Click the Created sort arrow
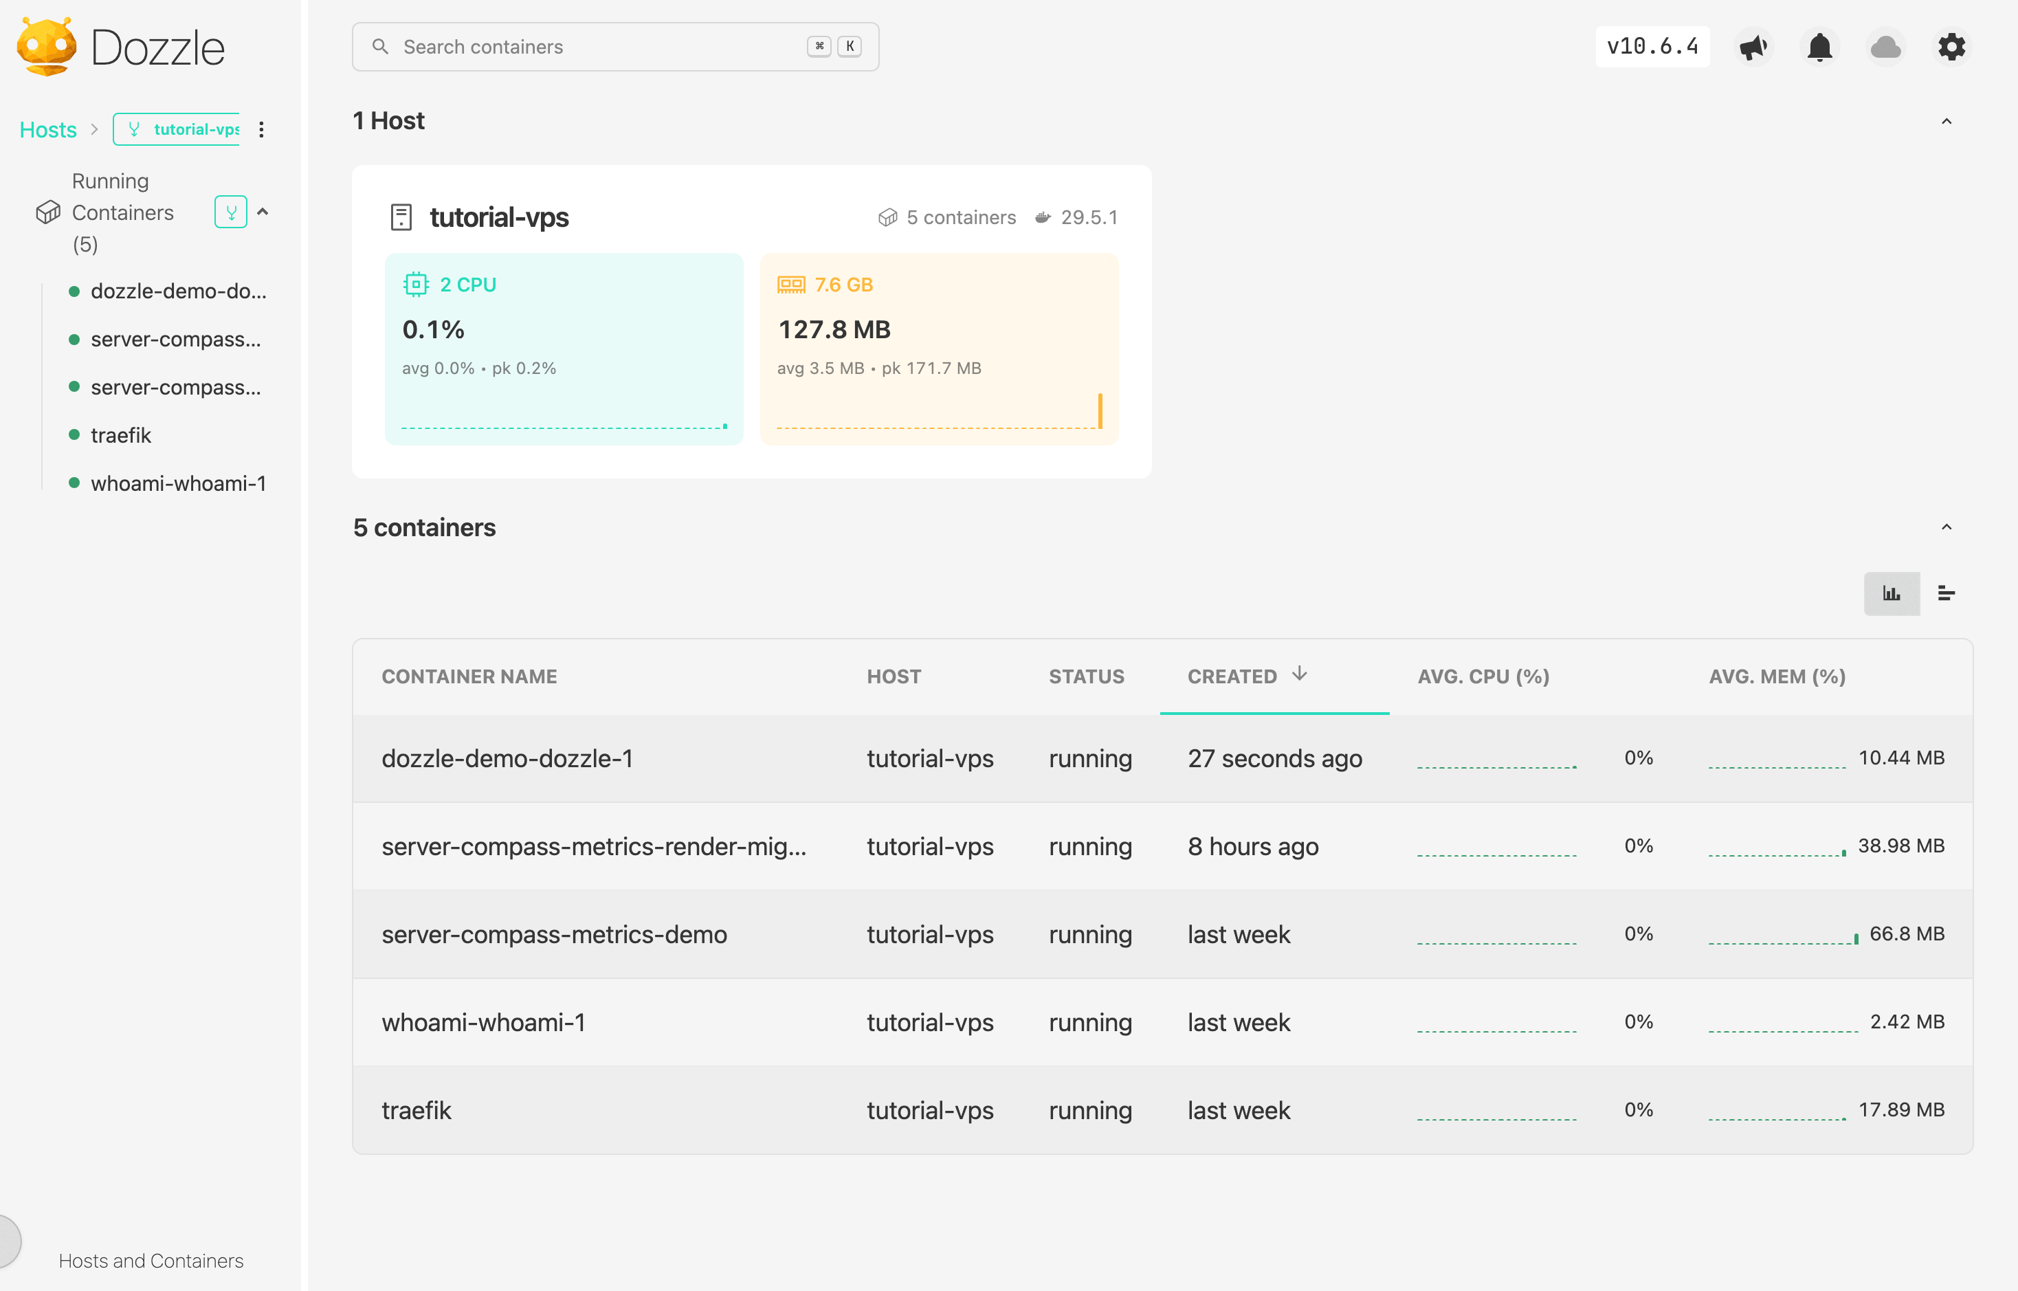This screenshot has width=2018, height=1291. pyautogui.click(x=1299, y=674)
